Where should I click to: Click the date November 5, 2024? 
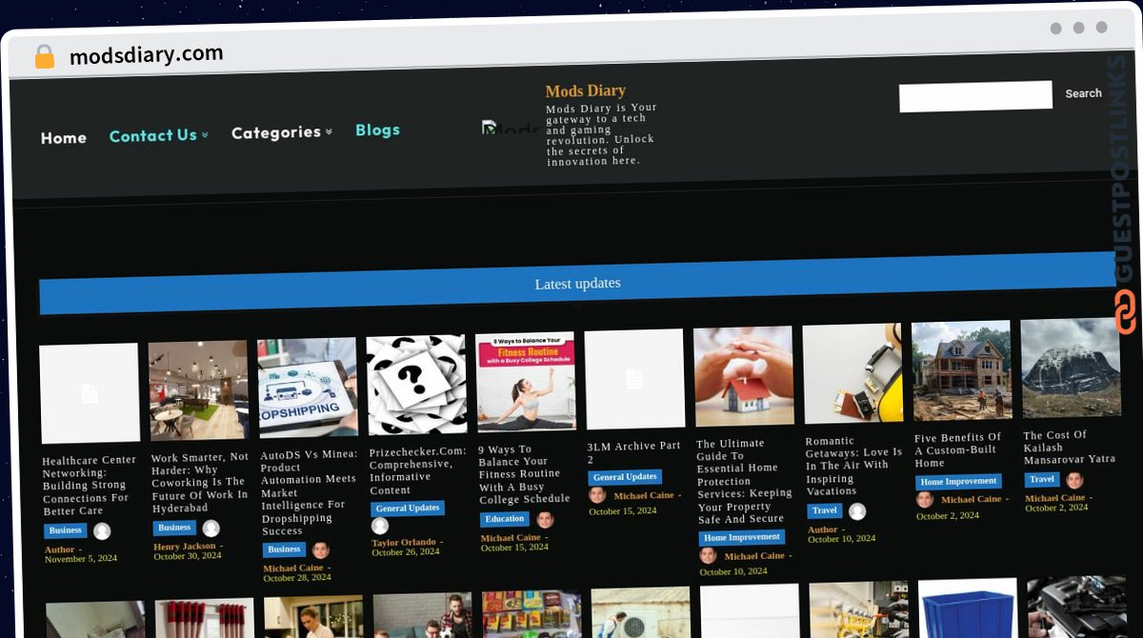pyautogui.click(x=81, y=559)
